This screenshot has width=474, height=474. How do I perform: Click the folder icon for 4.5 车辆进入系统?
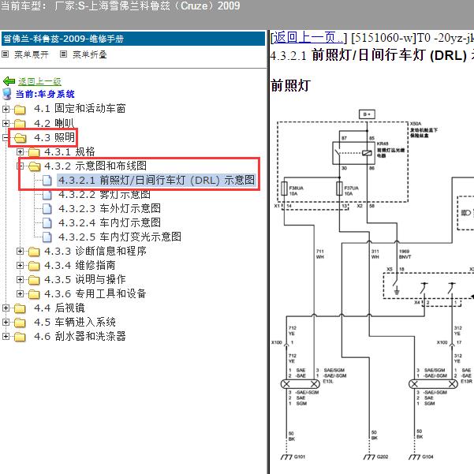pyautogui.click(x=20, y=323)
